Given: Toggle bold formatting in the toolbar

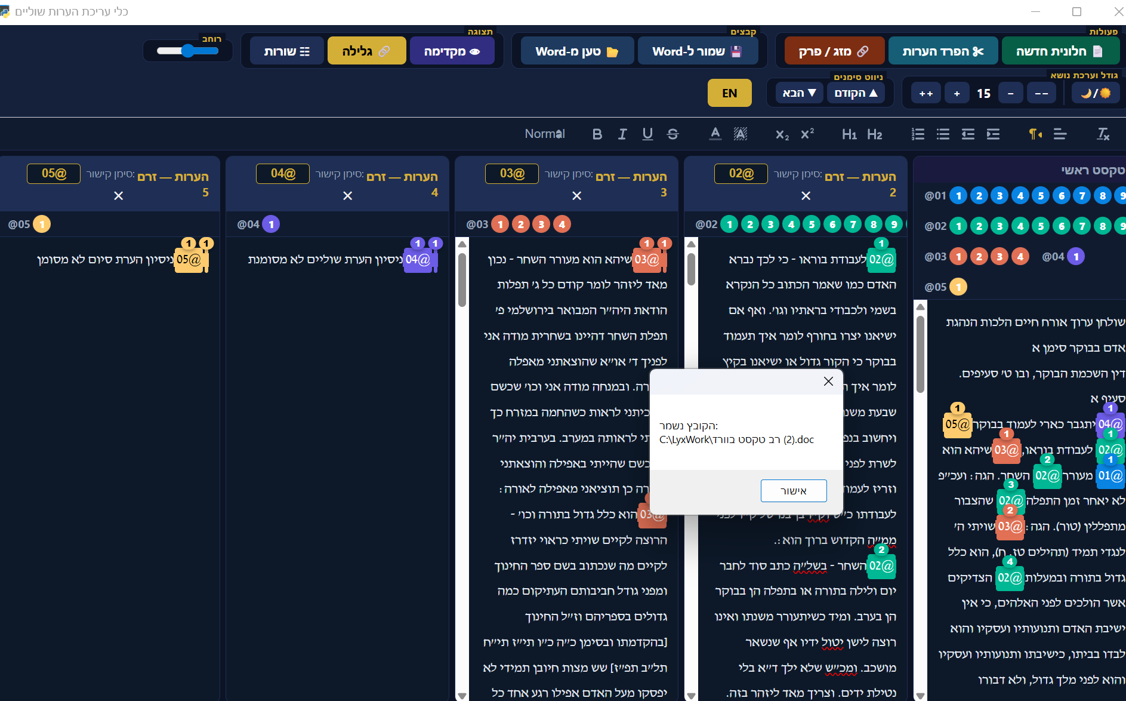Looking at the screenshot, I should click(x=597, y=134).
